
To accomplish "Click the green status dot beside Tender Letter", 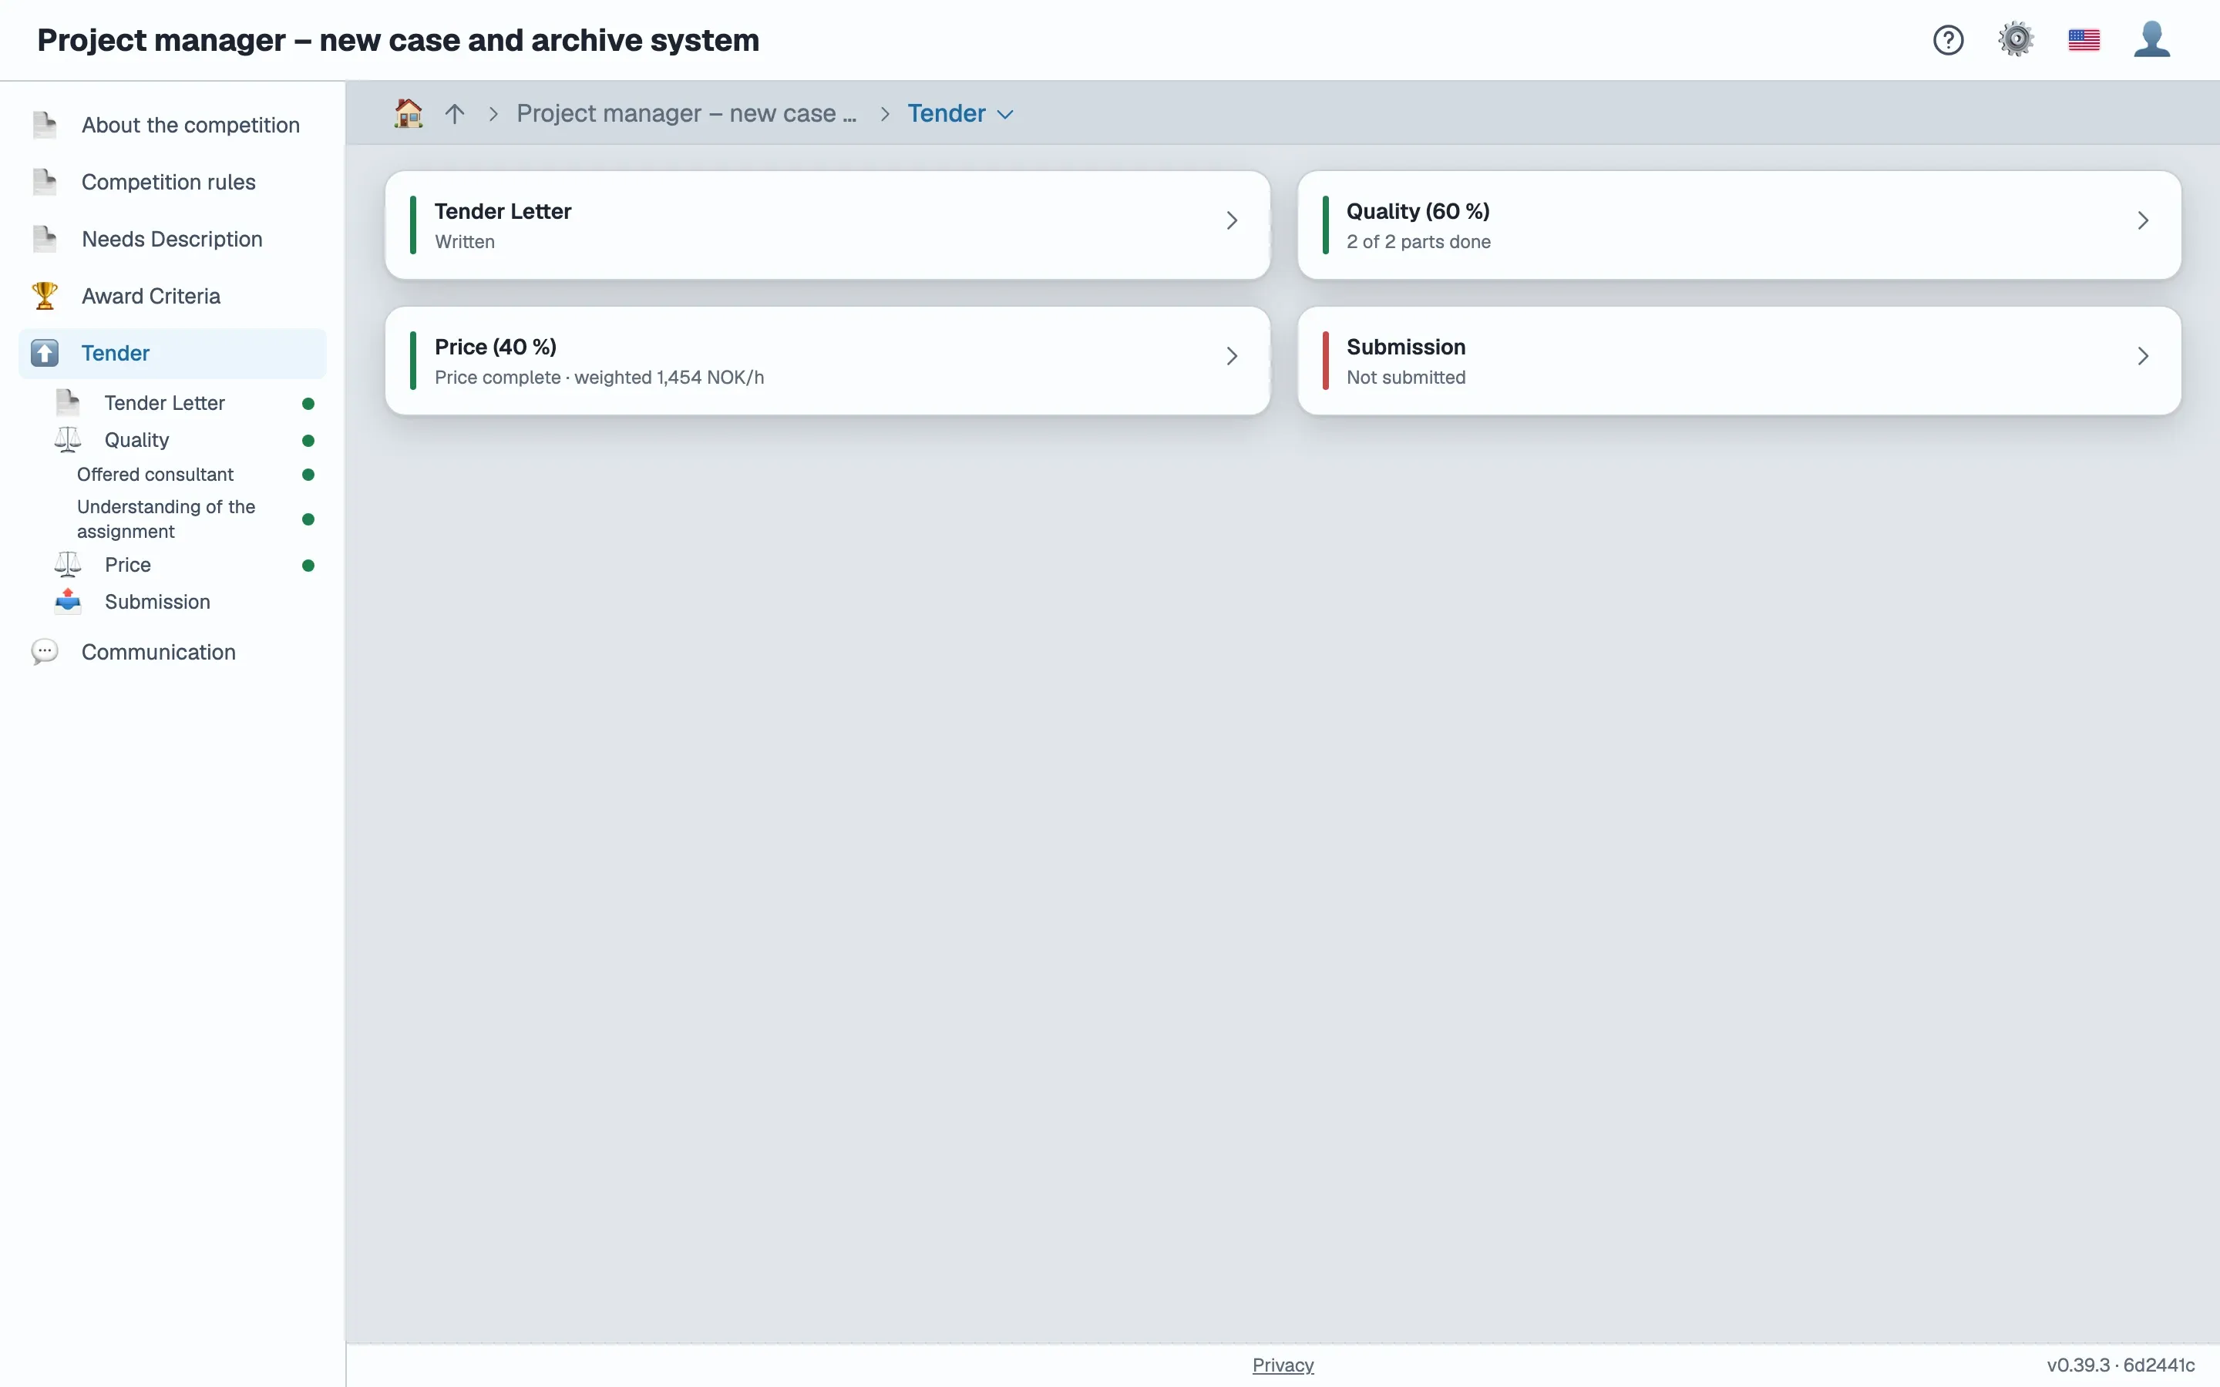I will coord(308,404).
